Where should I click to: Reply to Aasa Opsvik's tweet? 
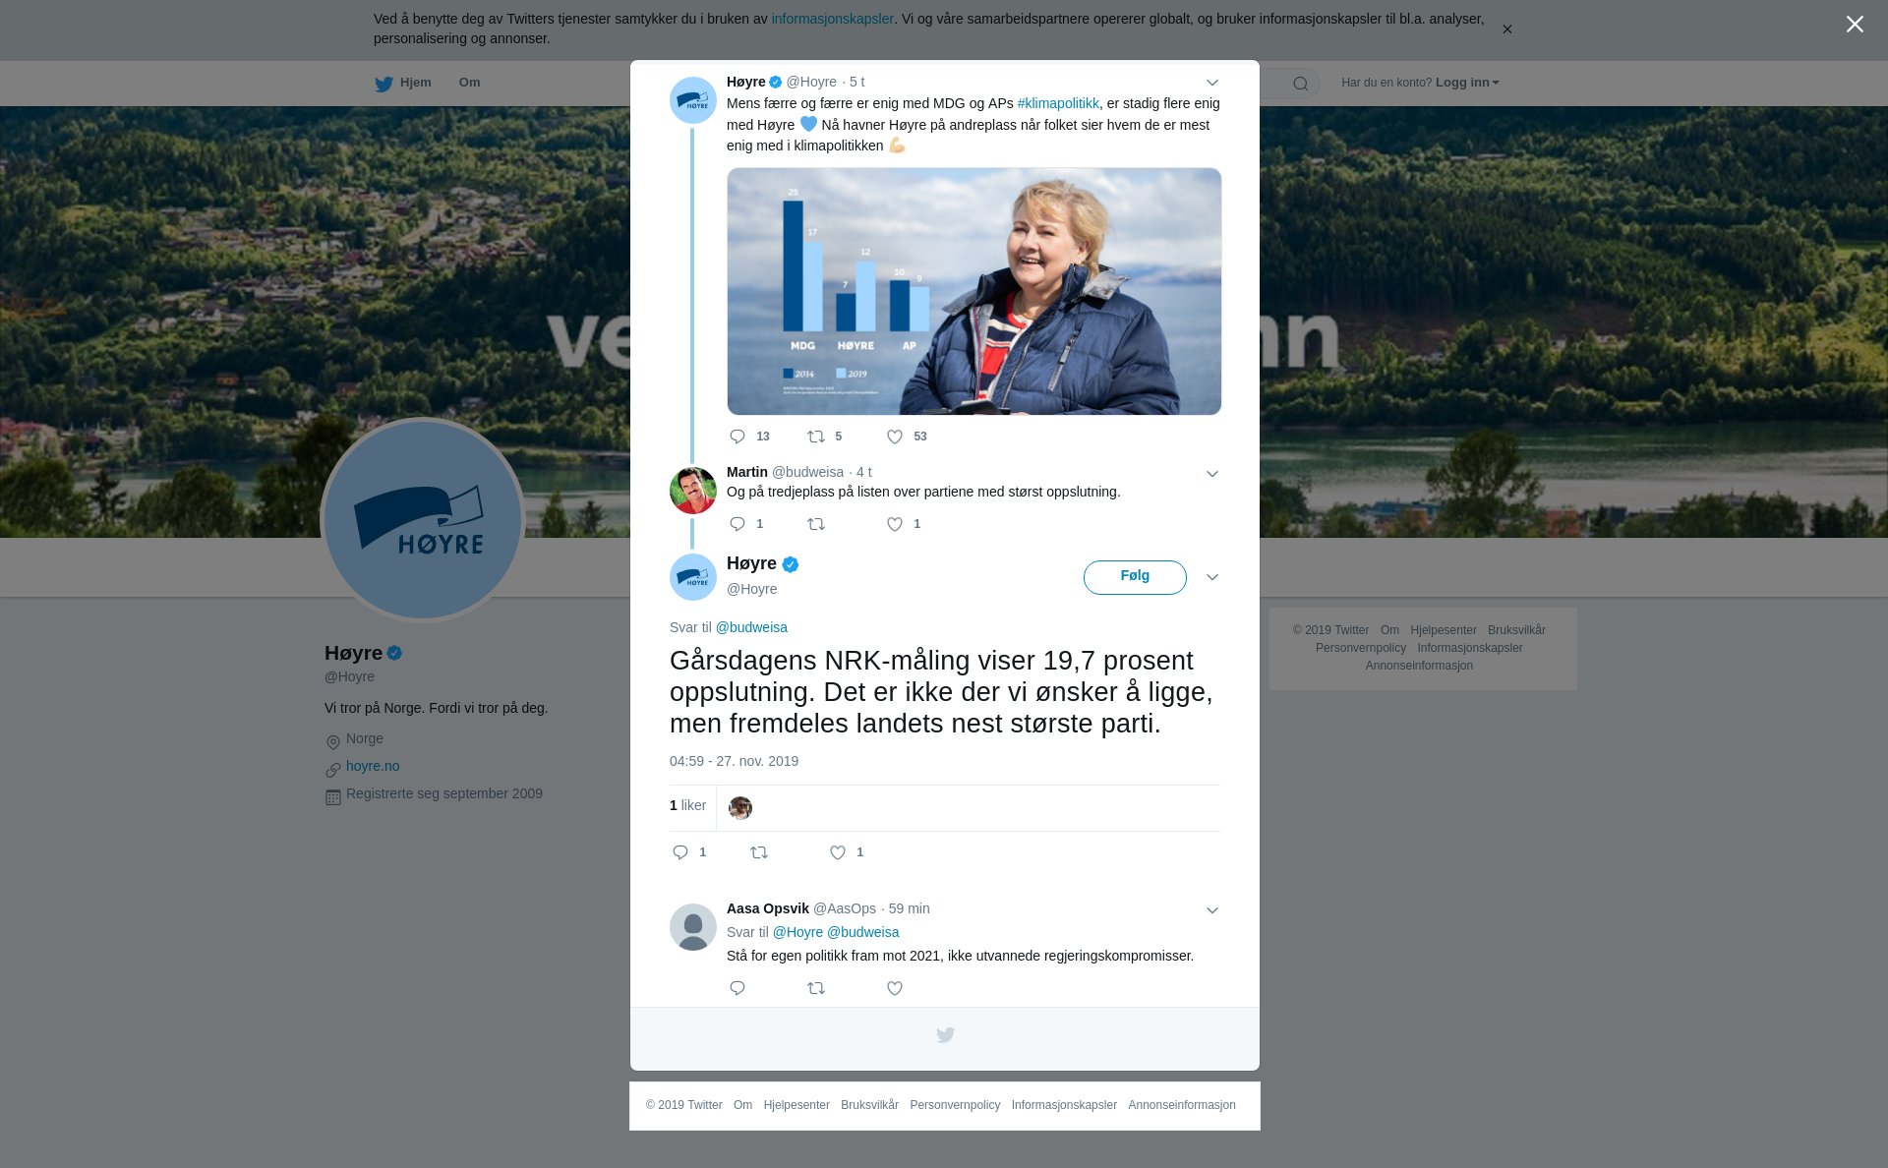click(x=737, y=989)
